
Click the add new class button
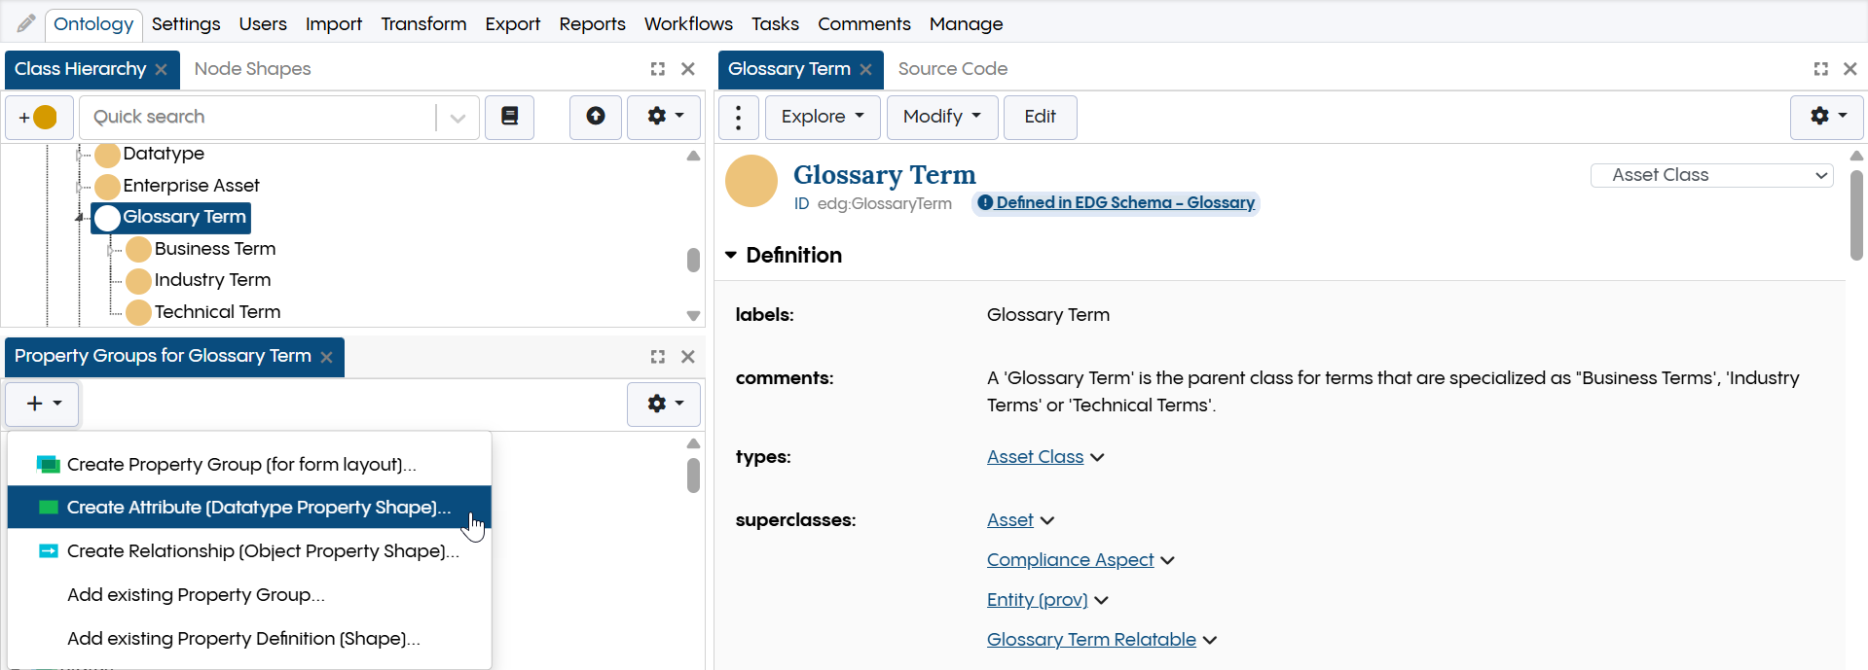click(39, 118)
